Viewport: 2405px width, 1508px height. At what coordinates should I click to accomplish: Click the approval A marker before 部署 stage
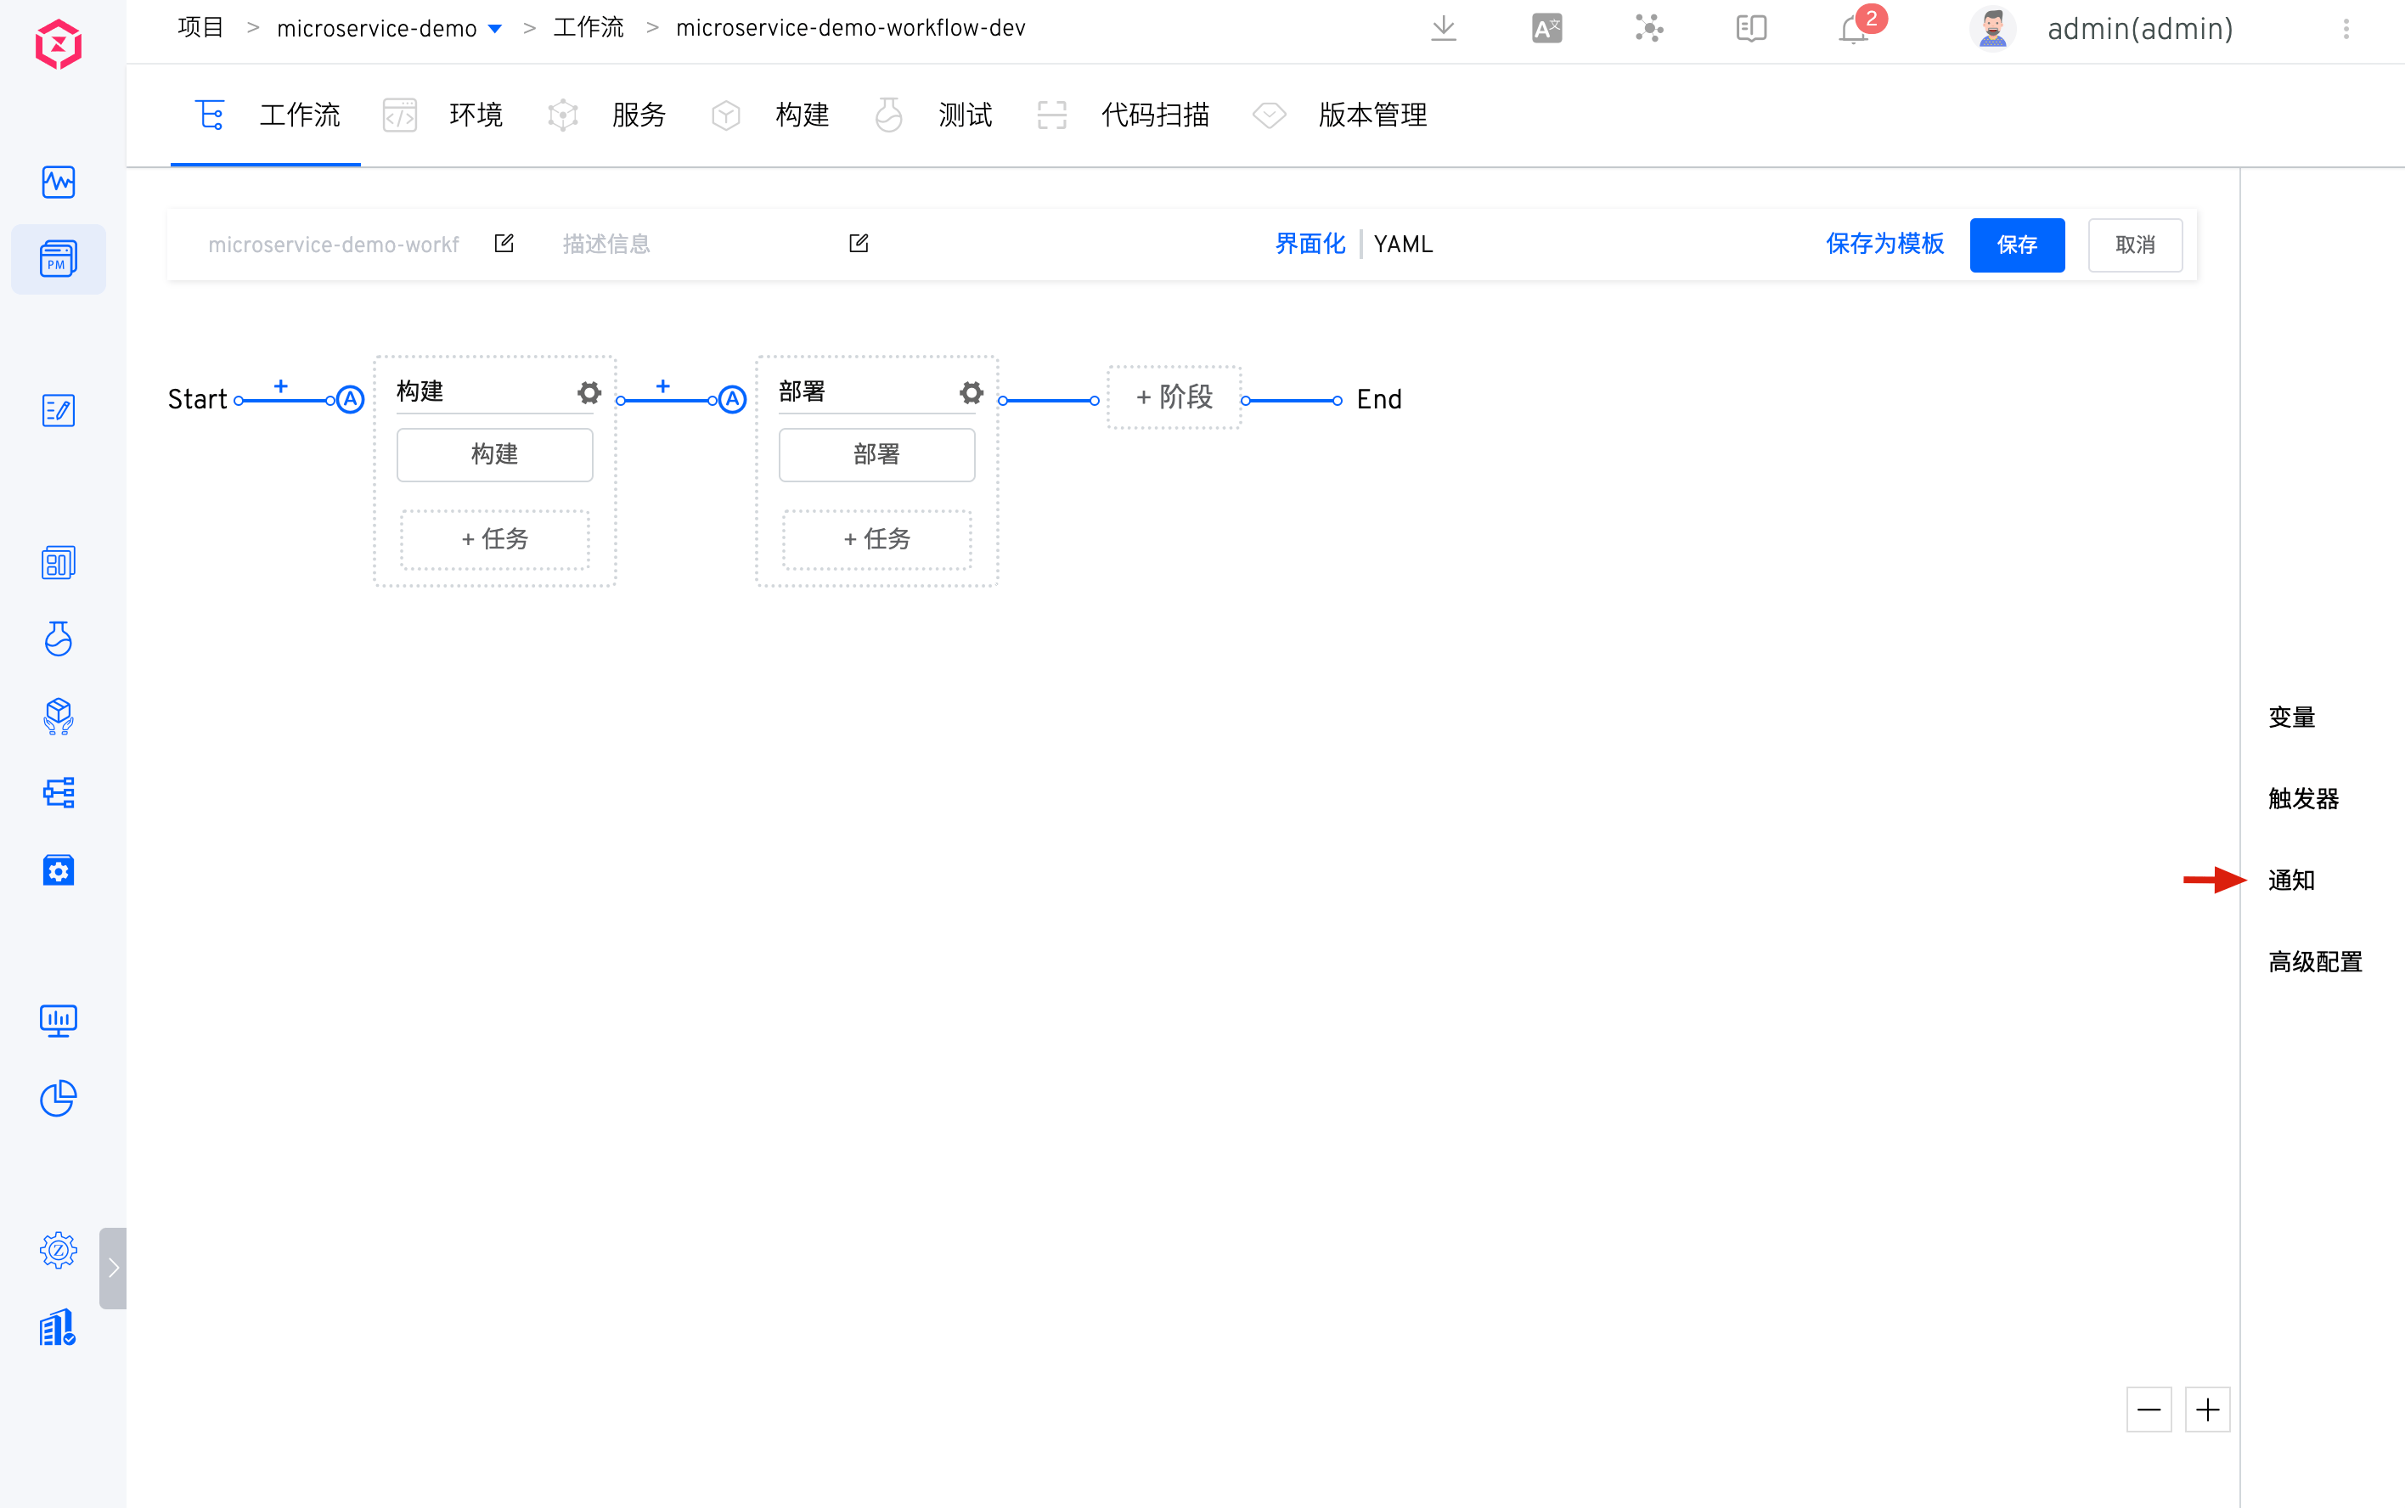pyautogui.click(x=732, y=400)
